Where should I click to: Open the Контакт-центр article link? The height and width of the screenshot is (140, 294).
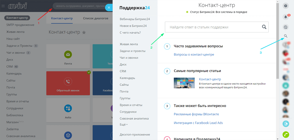[x=210, y=79]
